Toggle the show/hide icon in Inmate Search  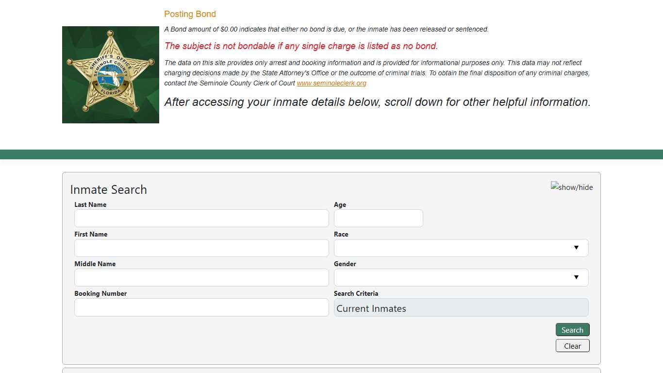click(x=571, y=187)
